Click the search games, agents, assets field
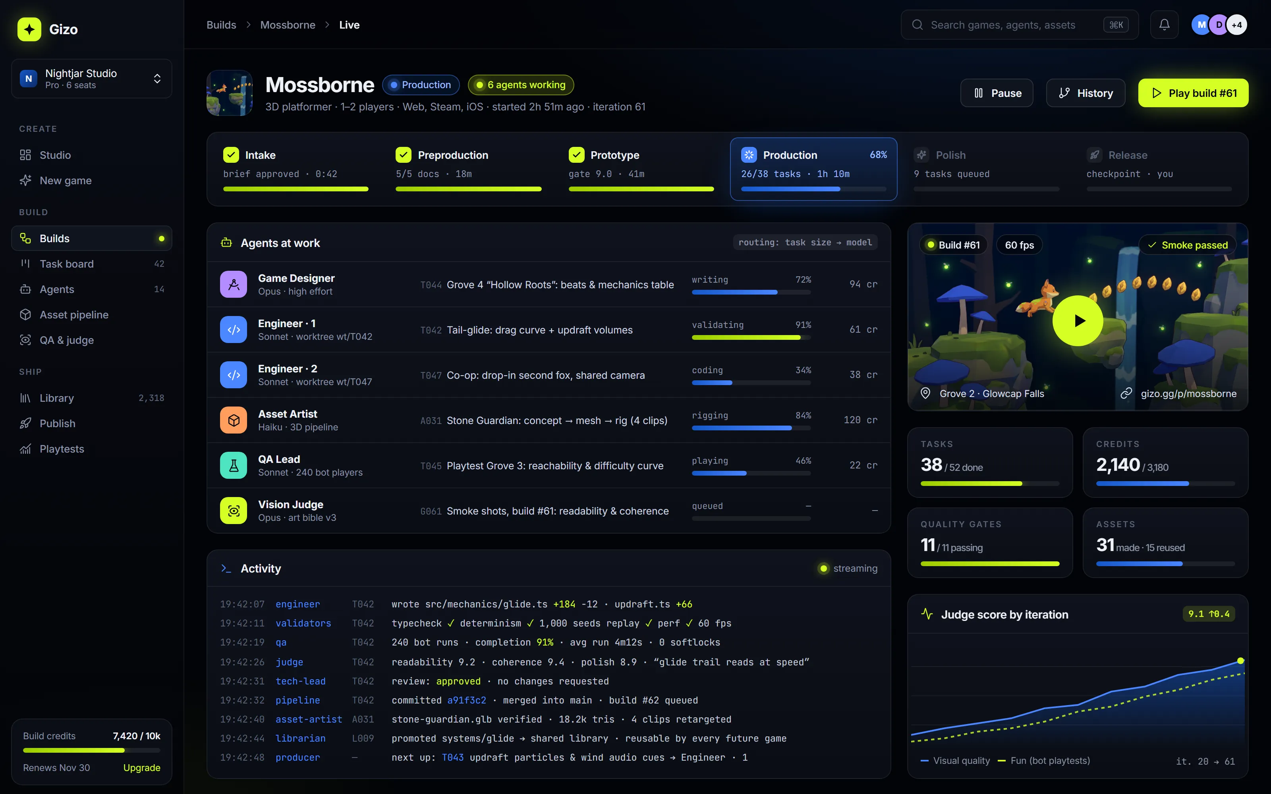This screenshot has width=1271, height=794. point(1020,25)
